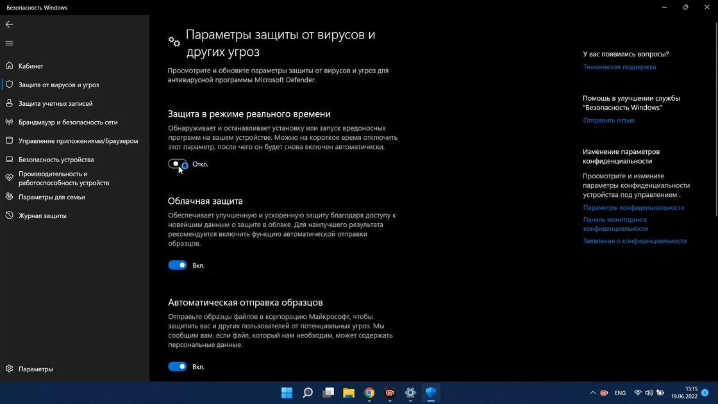Click Отправить отзыв link
This screenshot has width=718, height=404.
tap(608, 121)
